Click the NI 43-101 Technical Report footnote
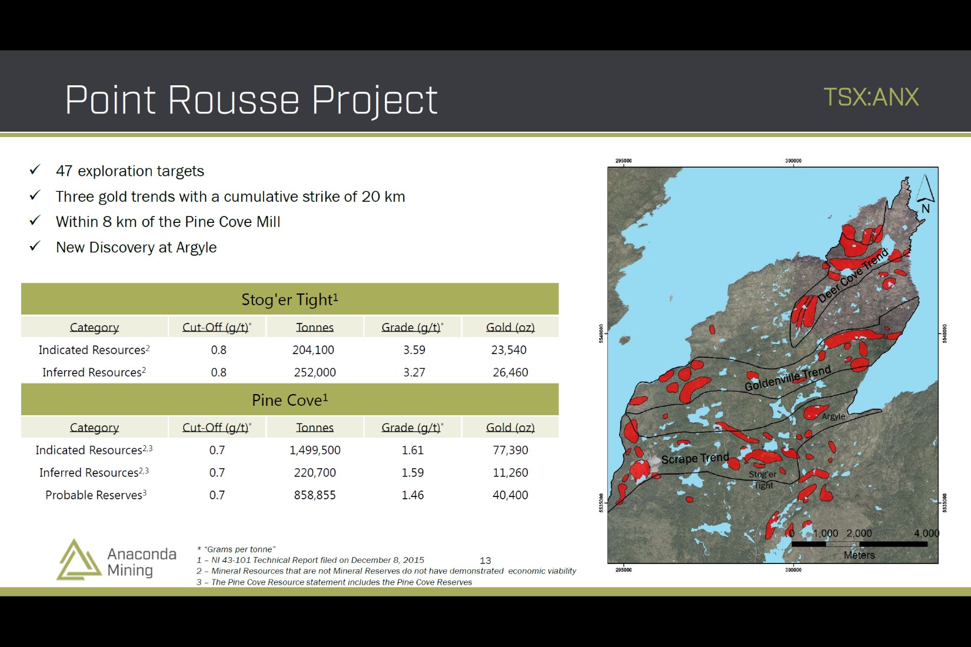This screenshot has height=647, width=971. tap(310, 560)
